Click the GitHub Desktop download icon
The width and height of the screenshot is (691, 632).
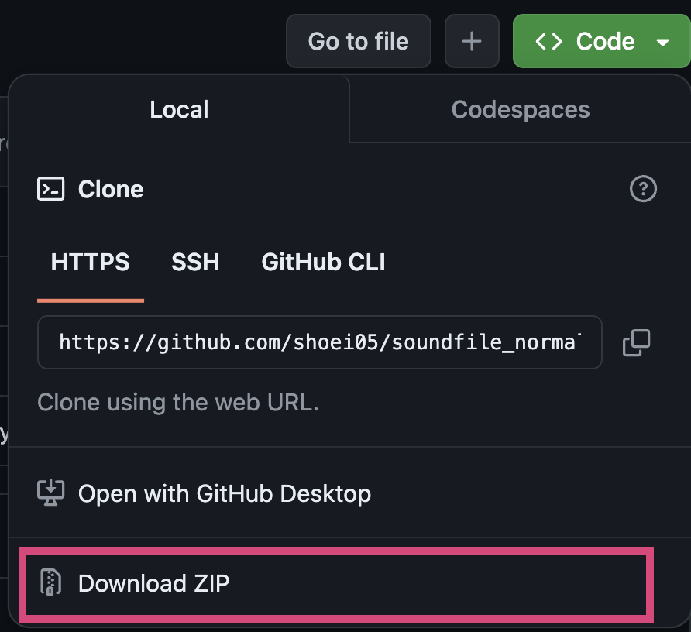coord(51,493)
